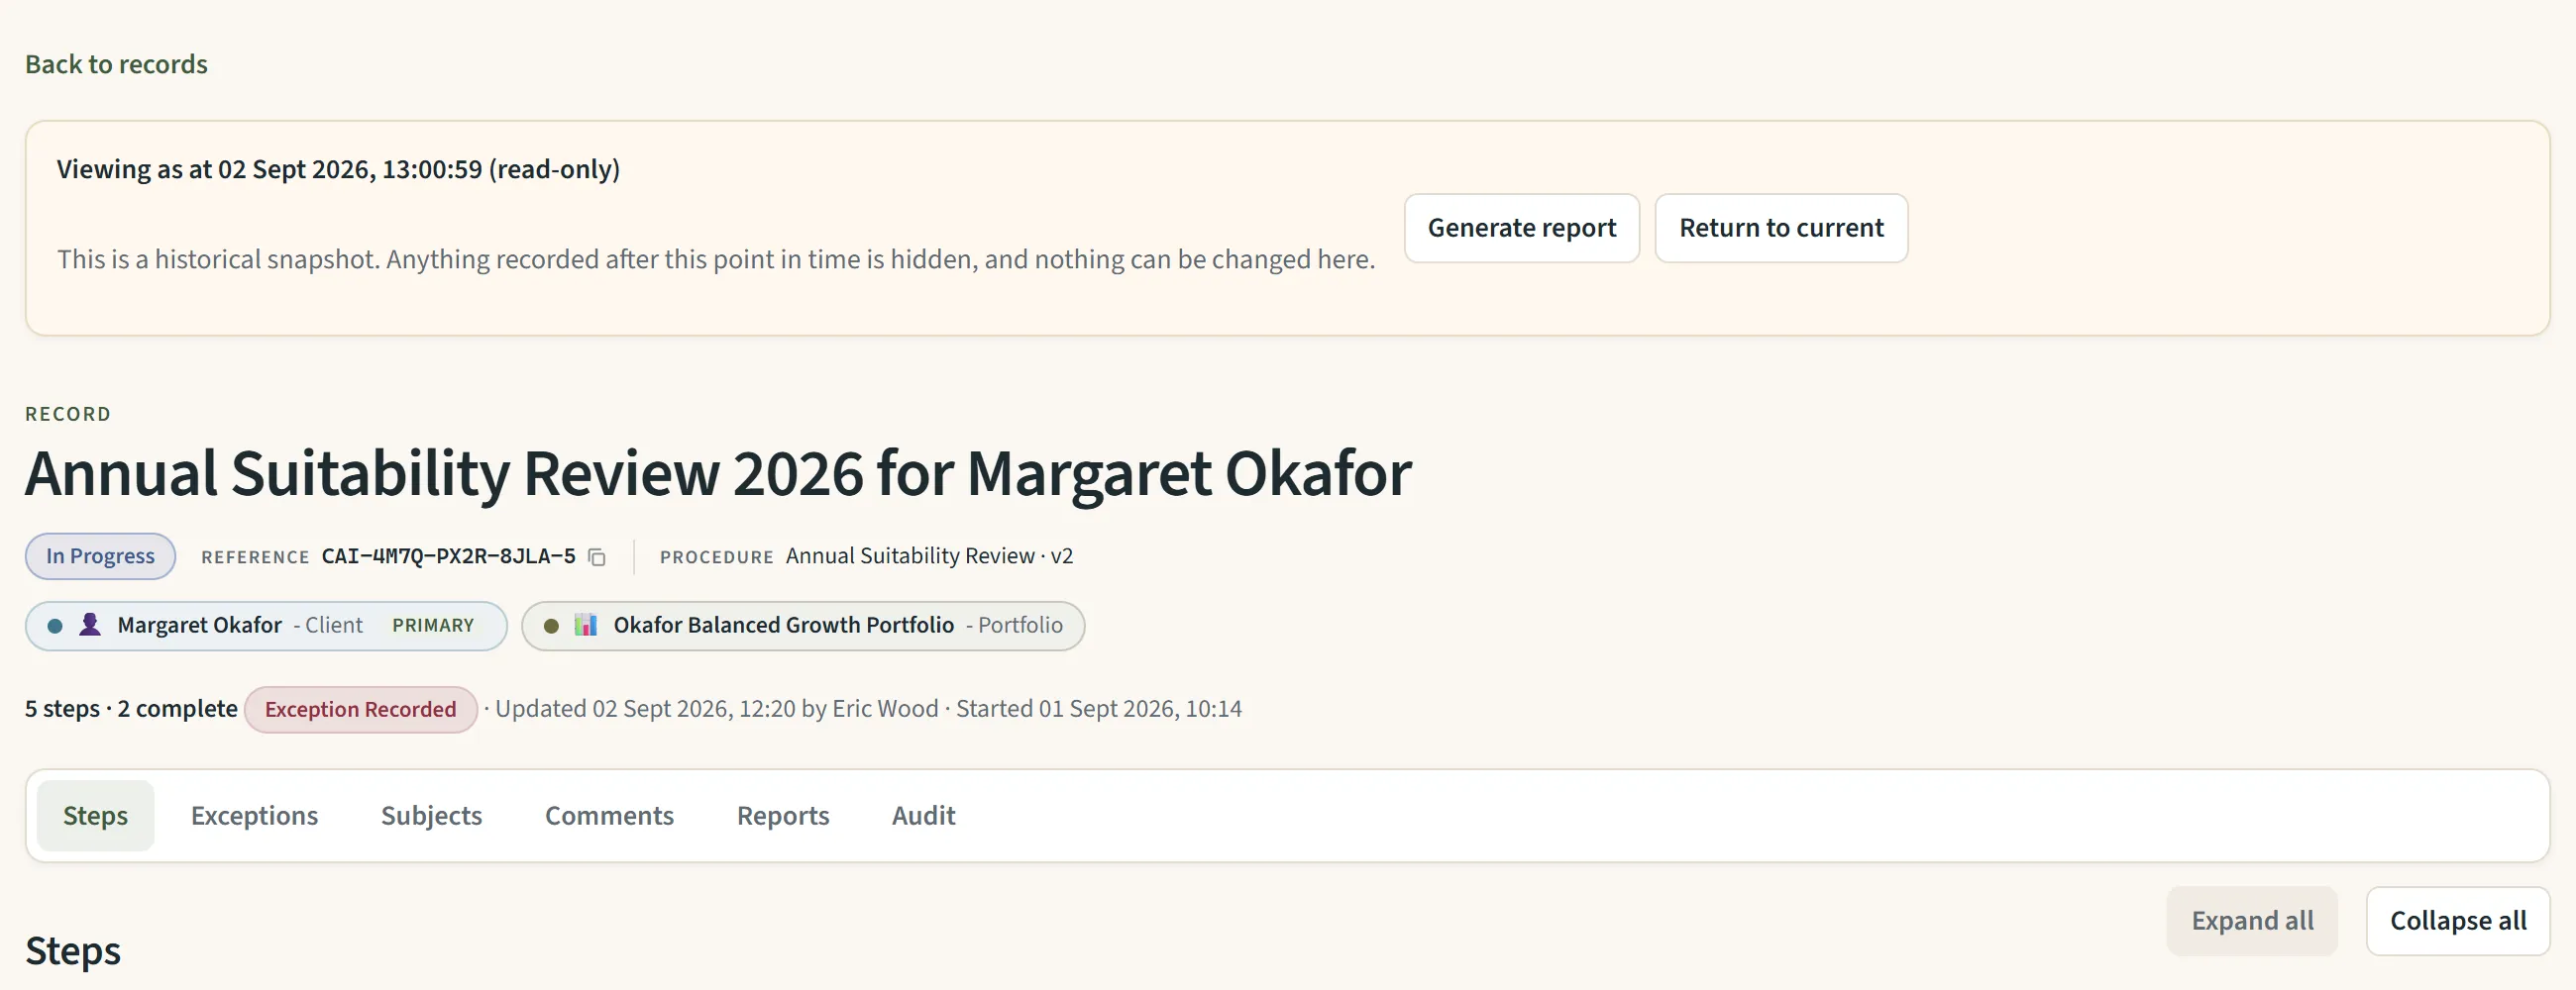Image resolution: width=2576 pixels, height=990 pixels.
Task: Collapse all steps
Action: pyautogui.click(x=2458, y=921)
